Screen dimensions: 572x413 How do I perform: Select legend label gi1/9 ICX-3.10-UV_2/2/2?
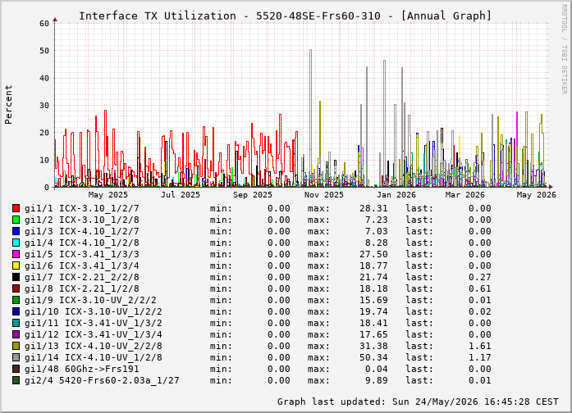[90, 300]
